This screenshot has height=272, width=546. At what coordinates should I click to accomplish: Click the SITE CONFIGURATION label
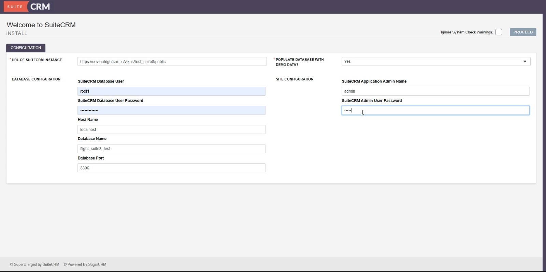pos(294,79)
